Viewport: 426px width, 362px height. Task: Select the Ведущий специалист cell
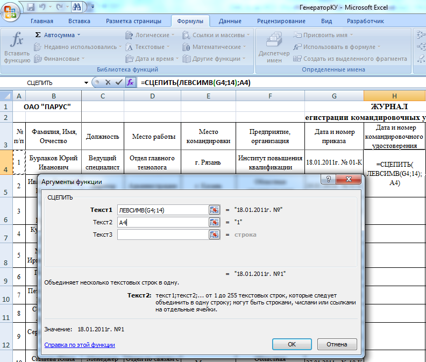tap(102, 162)
